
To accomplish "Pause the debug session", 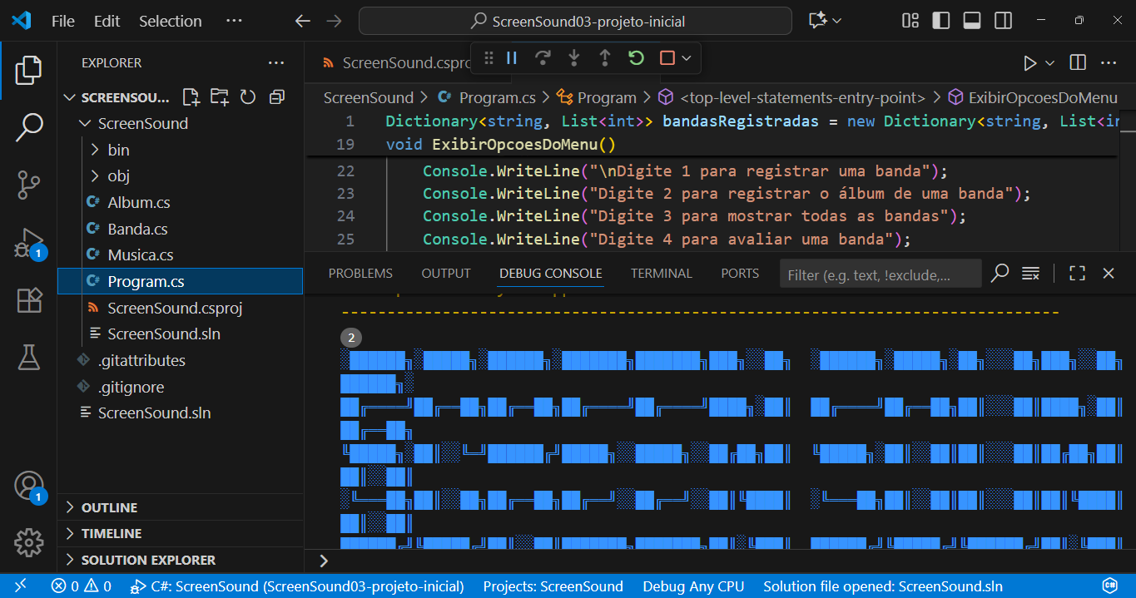I will coord(512,58).
